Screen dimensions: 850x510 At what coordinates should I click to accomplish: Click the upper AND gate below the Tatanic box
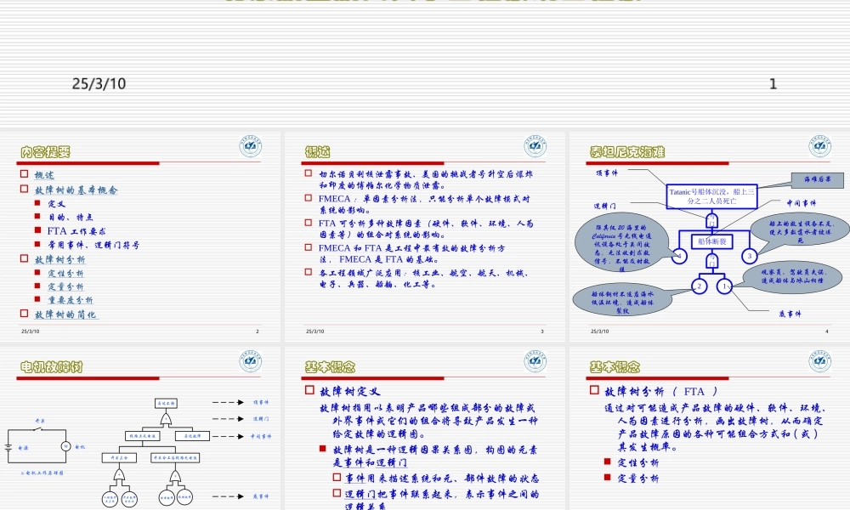pyautogui.click(x=711, y=221)
